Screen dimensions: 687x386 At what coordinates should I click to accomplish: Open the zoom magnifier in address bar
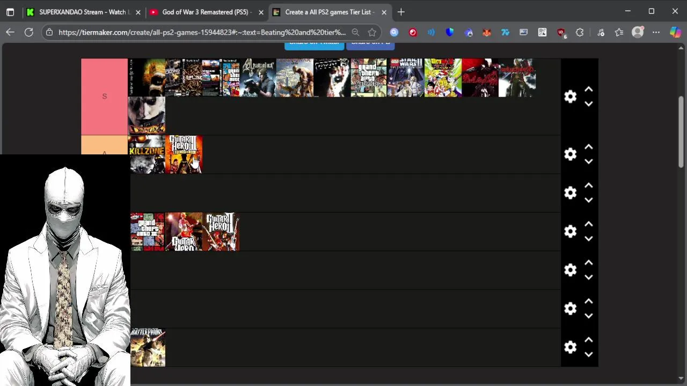pyautogui.click(x=355, y=32)
